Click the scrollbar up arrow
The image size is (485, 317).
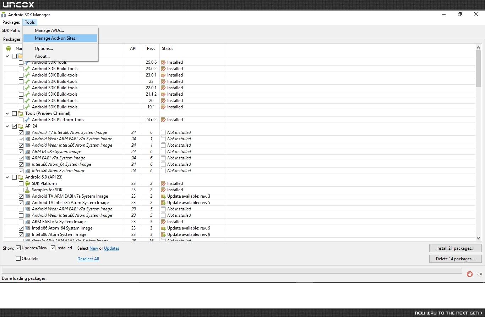coord(478,47)
